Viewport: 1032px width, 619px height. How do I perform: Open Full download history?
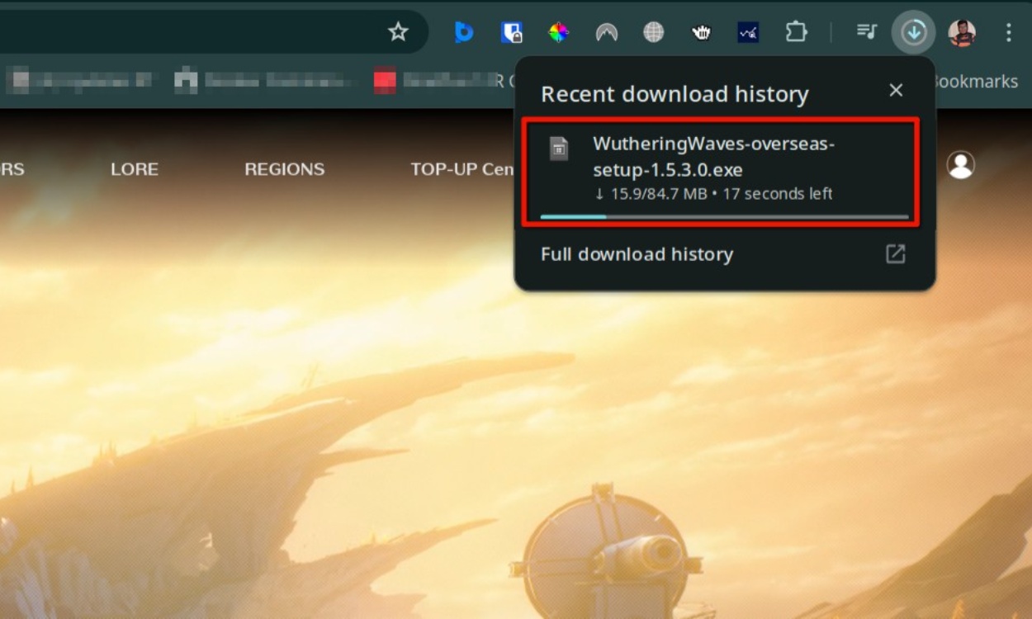[637, 254]
